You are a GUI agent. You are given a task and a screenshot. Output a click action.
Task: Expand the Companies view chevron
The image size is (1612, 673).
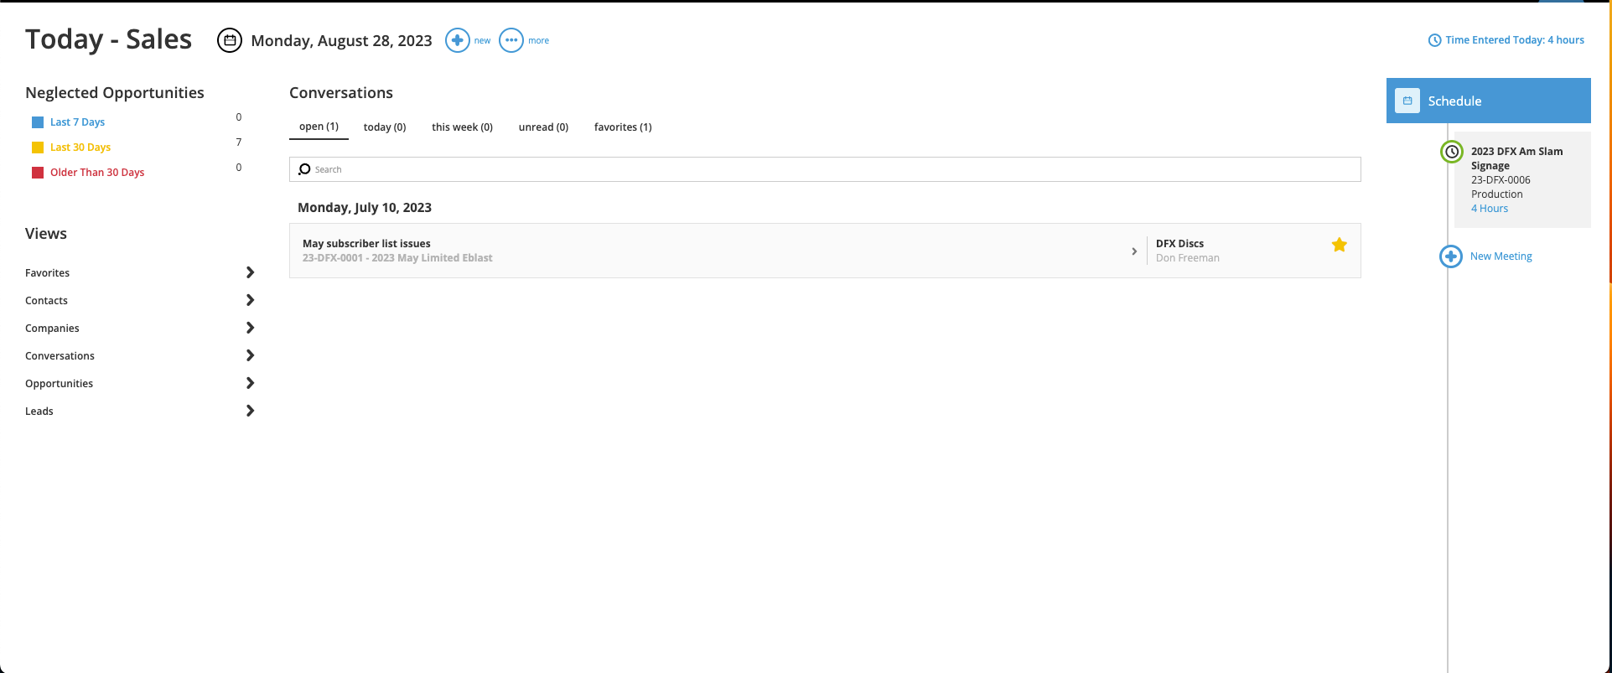250,328
